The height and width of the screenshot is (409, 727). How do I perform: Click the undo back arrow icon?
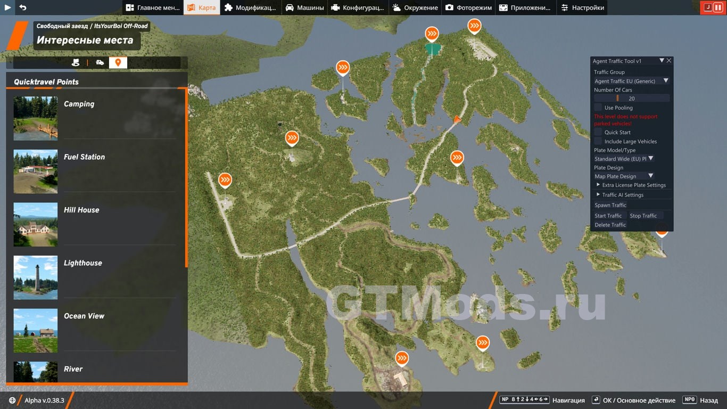pos(23,7)
